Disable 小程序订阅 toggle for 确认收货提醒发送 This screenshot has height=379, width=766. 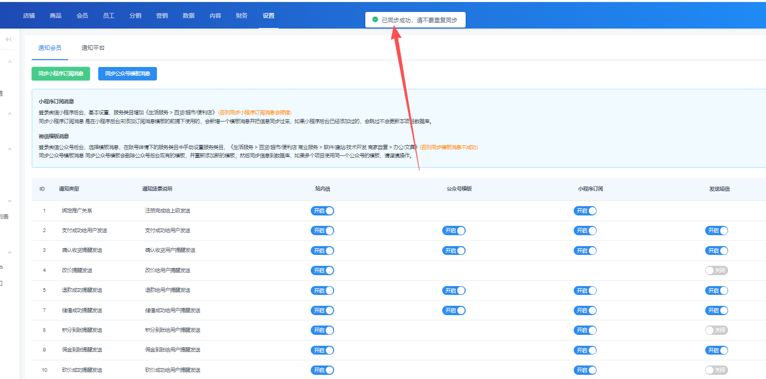tap(585, 250)
